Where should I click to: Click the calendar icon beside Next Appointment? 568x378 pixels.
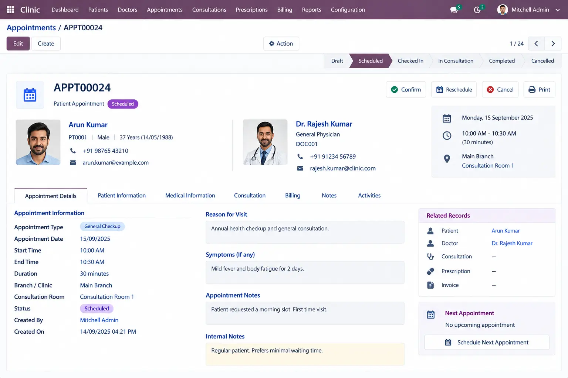[x=431, y=315]
